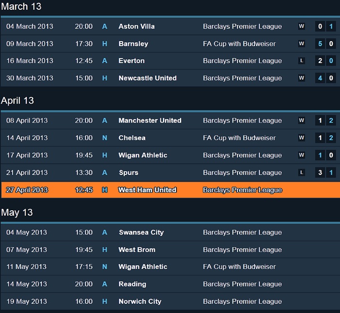Viewport: 340px width, 313px height.
Task: Click the A venue indicator for Swansea City
Action: [104, 233]
